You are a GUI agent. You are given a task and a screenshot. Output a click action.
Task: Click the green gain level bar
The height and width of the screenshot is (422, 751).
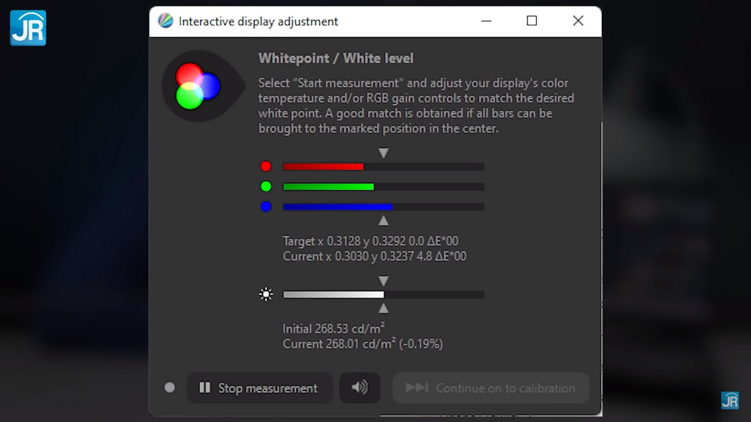(x=383, y=187)
